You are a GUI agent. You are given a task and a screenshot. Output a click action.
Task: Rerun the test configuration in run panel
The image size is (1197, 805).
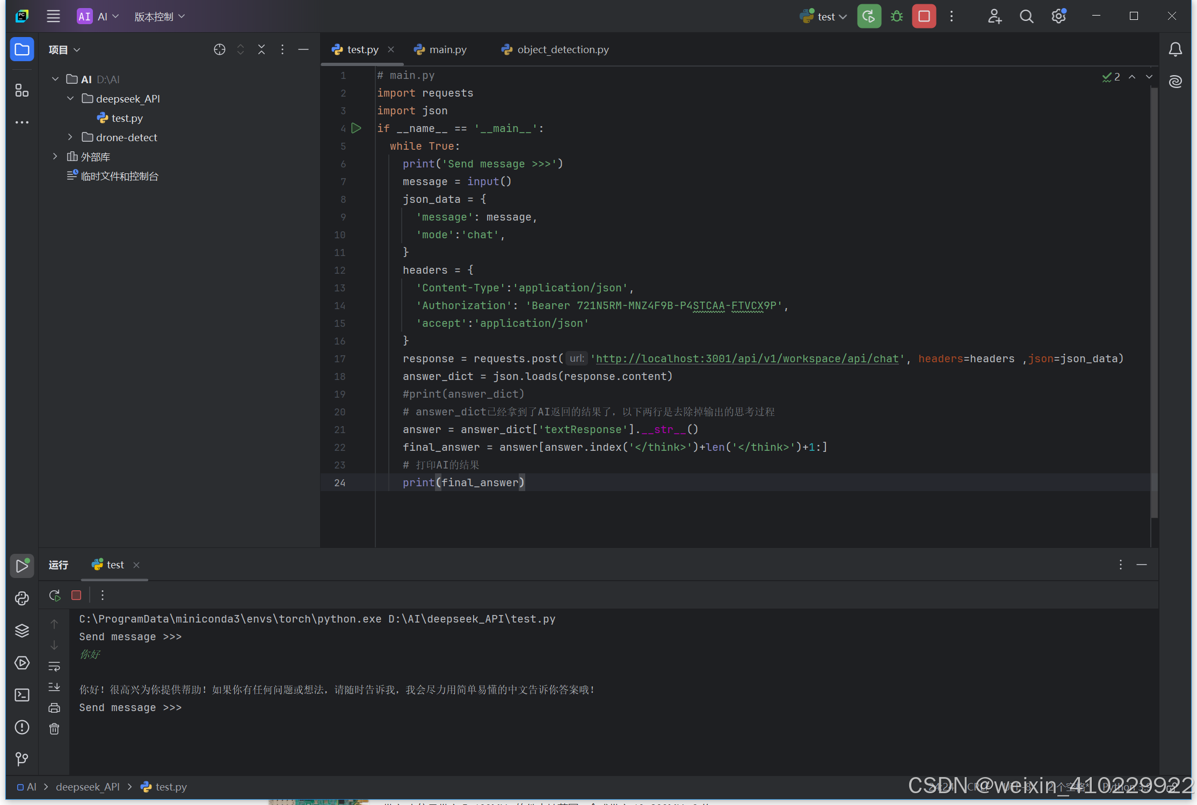tap(54, 595)
